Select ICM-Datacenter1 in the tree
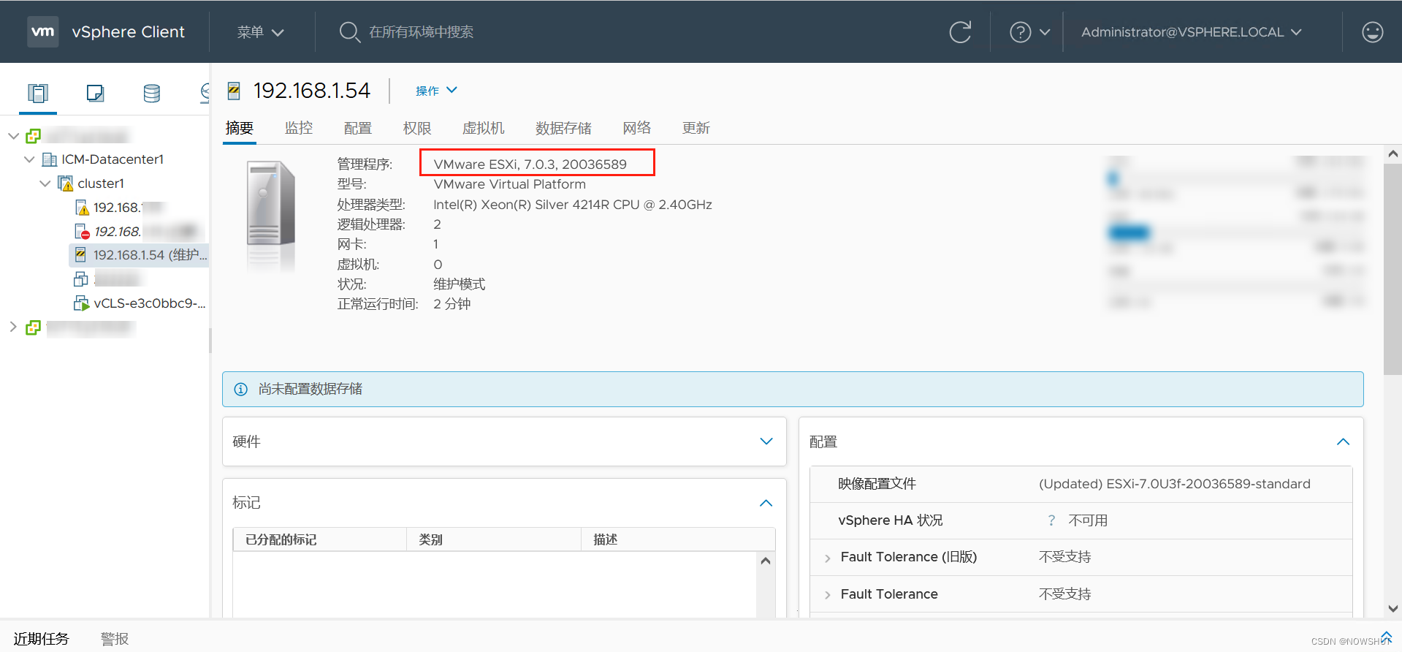This screenshot has height=652, width=1402. 113,159
